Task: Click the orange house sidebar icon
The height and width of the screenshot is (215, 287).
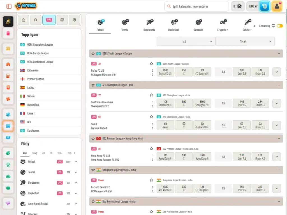Action: click(8, 64)
